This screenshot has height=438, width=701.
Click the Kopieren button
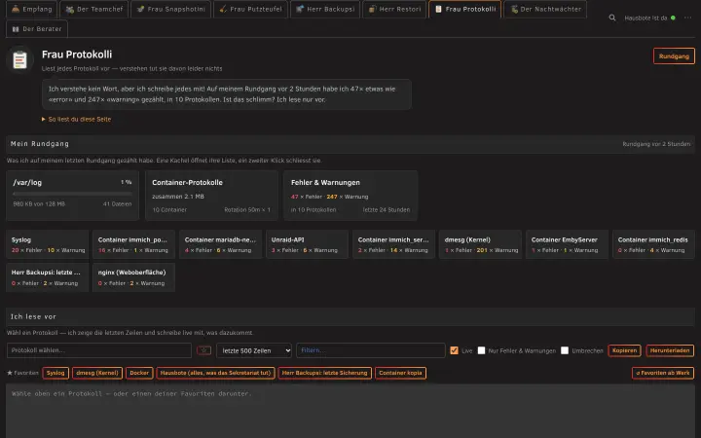point(624,350)
